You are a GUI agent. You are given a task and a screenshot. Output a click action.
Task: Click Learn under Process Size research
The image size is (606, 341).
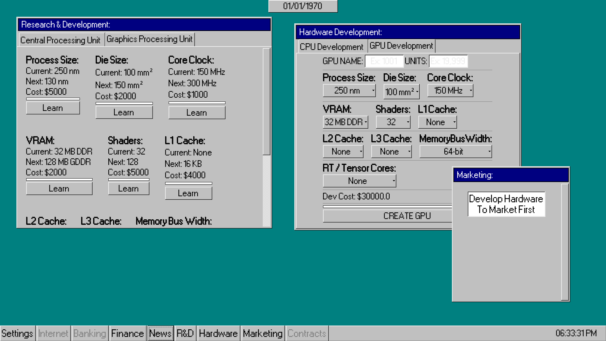(x=53, y=108)
